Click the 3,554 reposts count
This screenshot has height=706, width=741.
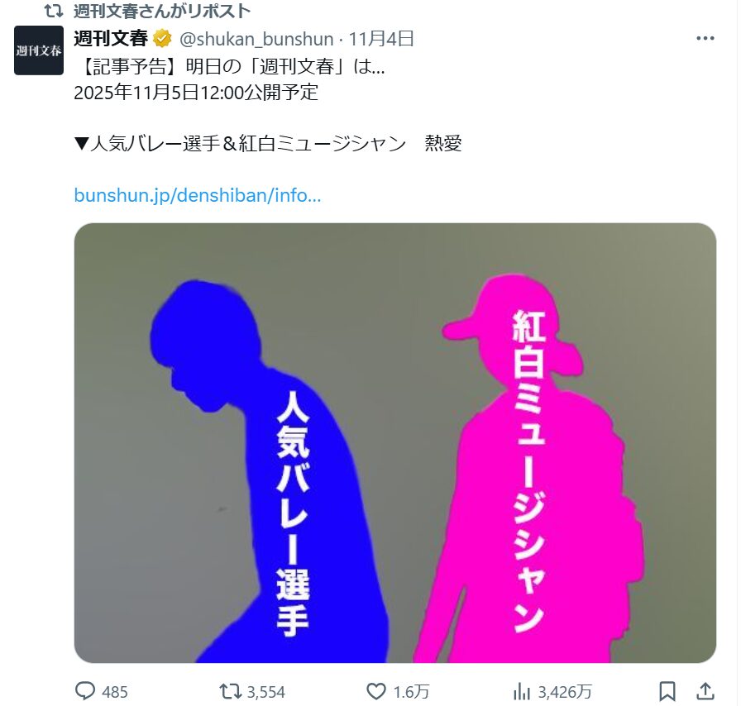(x=266, y=692)
